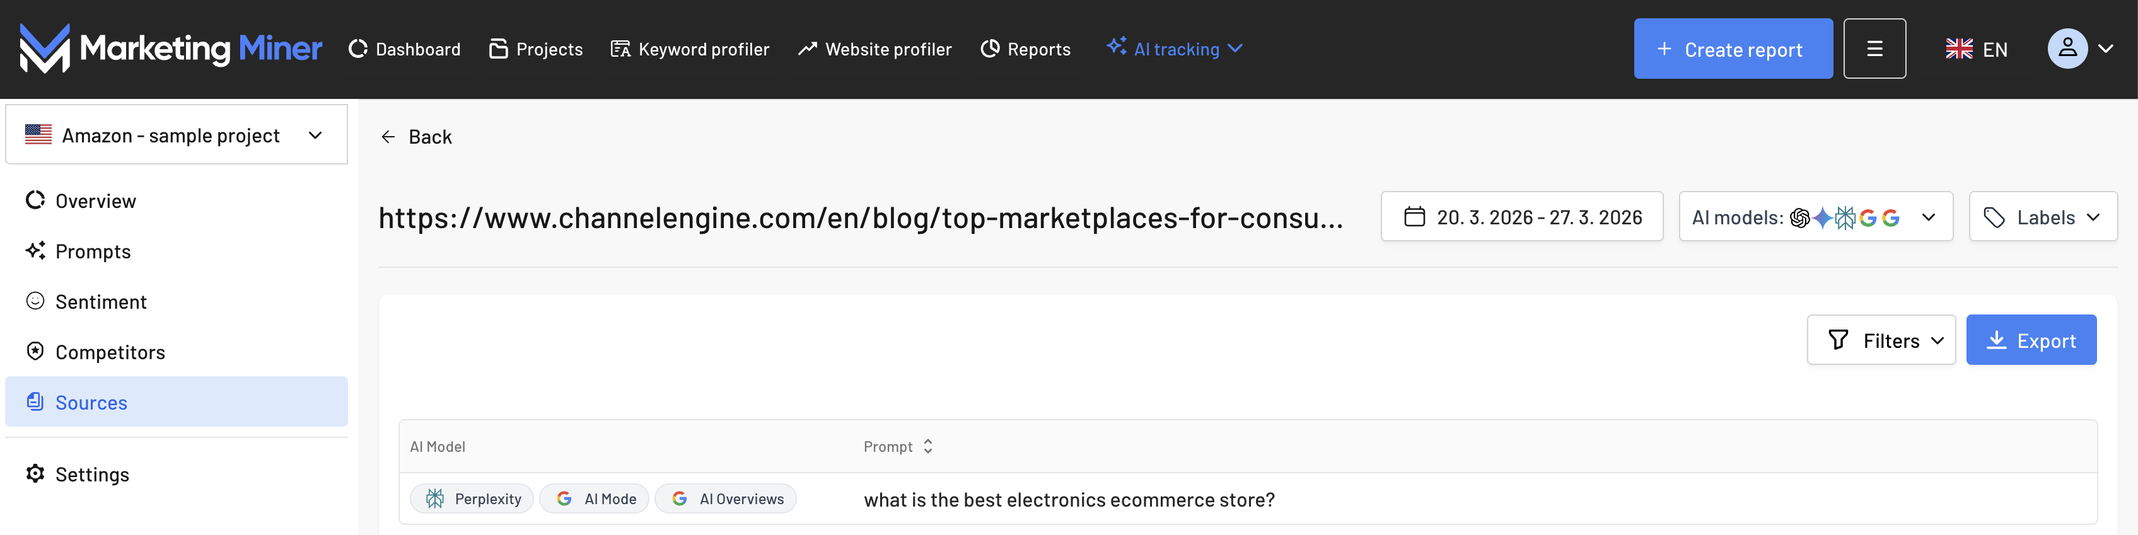Click the AI Mode model badge

595,498
